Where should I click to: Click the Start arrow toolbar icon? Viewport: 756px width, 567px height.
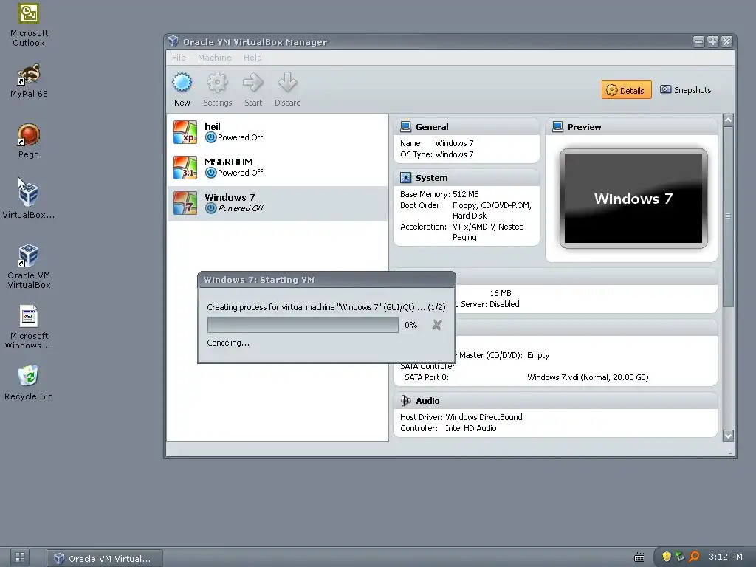[252, 83]
